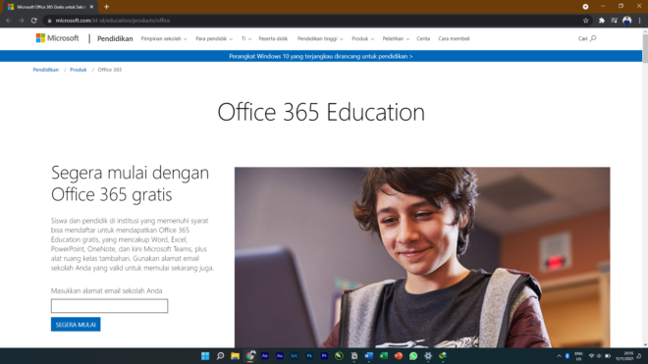Open Adobe Audition from taskbar

point(280,356)
